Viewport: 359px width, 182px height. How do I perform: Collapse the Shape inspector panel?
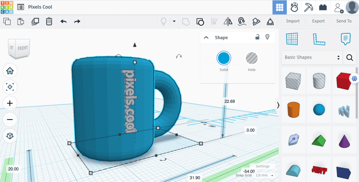[x=206, y=38]
